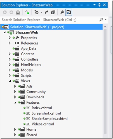This screenshot has height=139, width=113.
Task: Click the Razor icon beside ShaderSamples.cshtml
Action: [x=28, y=119]
